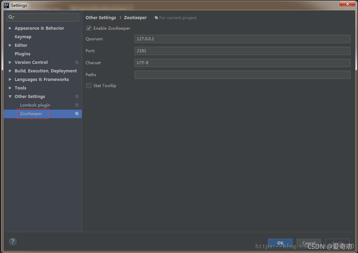Image resolution: width=358 pixels, height=253 pixels.
Task: Click project-level icon beside Lombok plugin
Action: 77,105
